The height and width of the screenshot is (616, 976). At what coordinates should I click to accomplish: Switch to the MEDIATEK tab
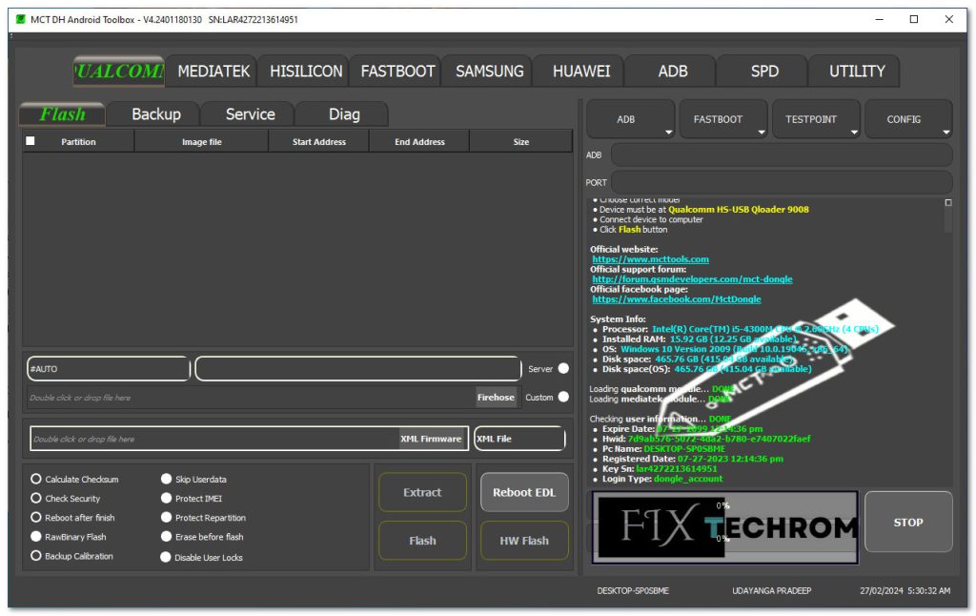[213, 71]
